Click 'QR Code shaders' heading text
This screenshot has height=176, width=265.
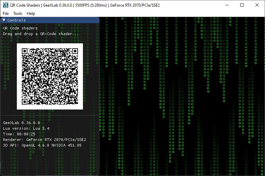click(x=20, y=28)
